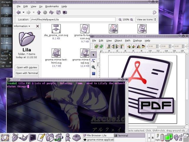Open the text editor panel launcher
Screen dimensions: 189x142
pyautogui.click(x=41, y=137)
